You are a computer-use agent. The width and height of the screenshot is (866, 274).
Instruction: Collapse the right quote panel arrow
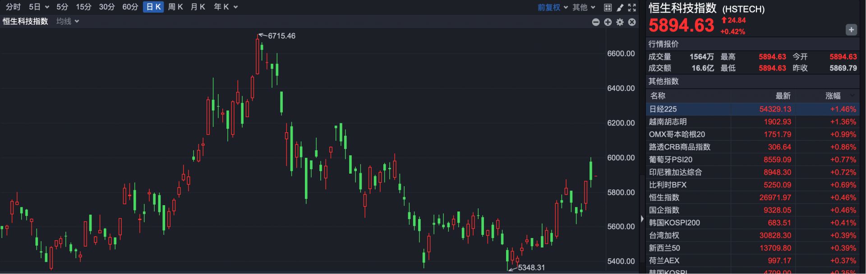pos(642,219)
